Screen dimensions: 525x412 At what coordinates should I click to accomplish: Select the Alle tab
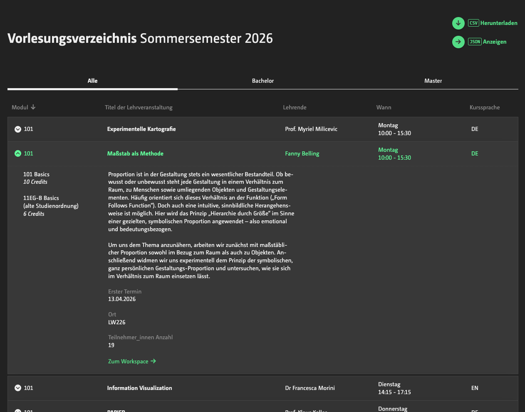point(92,81)
